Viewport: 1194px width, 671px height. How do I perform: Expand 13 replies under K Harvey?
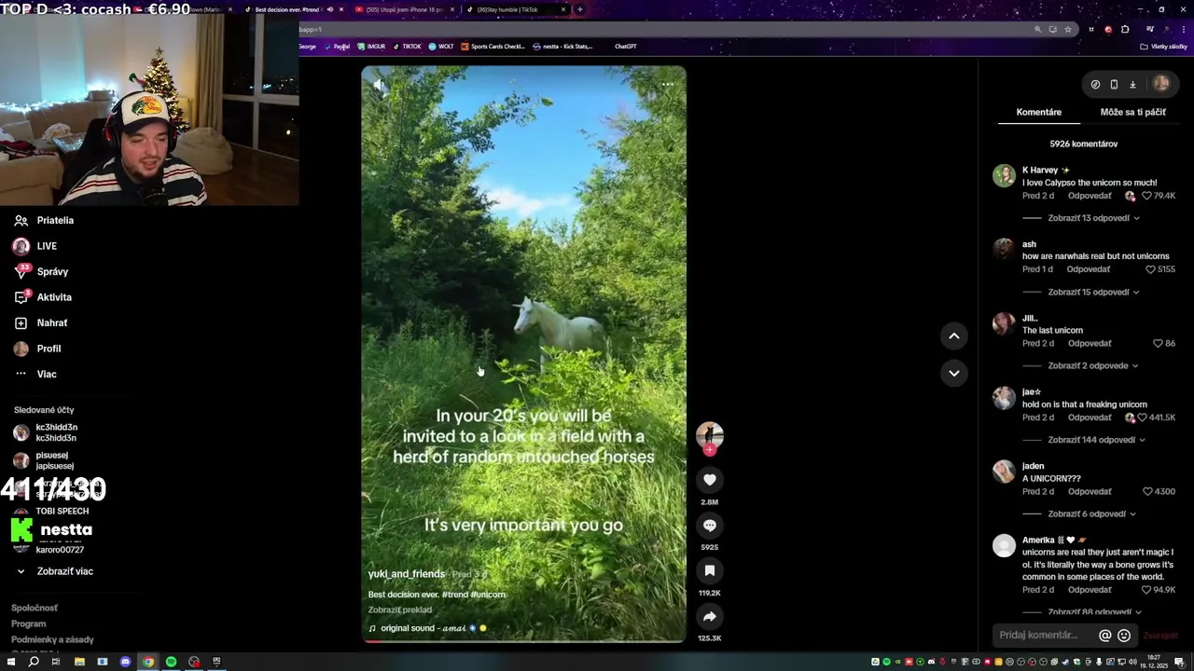coord(1093,218)
